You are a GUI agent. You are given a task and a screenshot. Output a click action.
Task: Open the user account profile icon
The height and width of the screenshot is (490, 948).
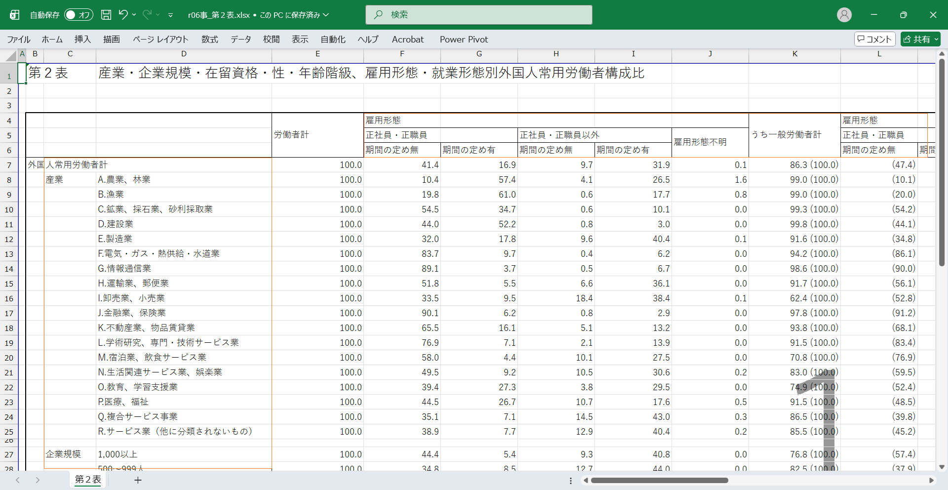844,15
